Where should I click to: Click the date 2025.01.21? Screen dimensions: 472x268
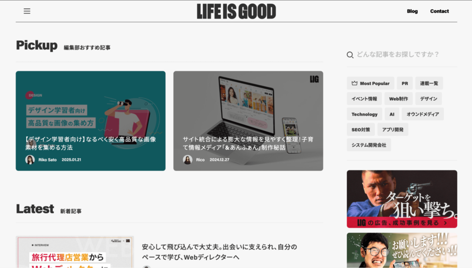point(71,160)
